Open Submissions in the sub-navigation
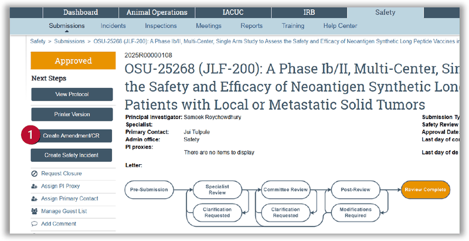This screenshot has height=241, width=469. 67,26
